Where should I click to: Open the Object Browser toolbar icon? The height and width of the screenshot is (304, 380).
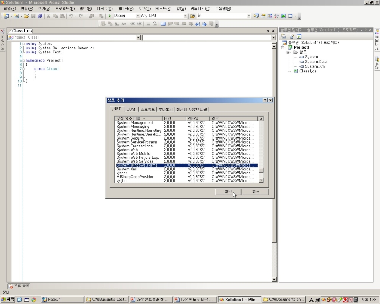pos(270,16)
